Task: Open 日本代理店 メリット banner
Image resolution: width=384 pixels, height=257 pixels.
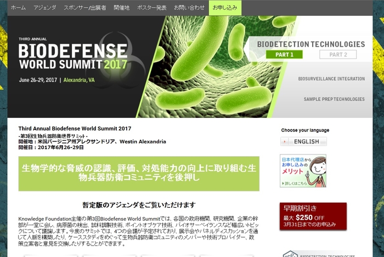Action: 303,170
